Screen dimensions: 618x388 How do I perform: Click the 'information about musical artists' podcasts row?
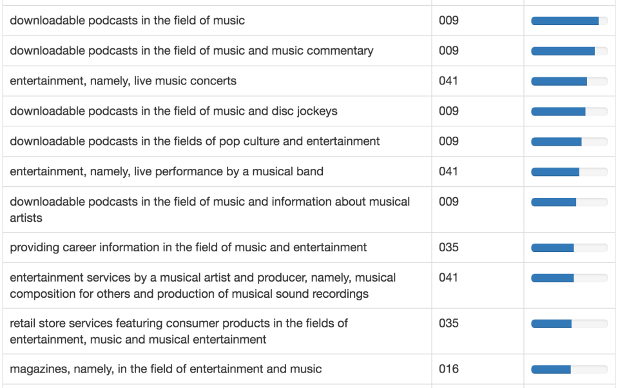pyautogui.click(x=209, y=209)
